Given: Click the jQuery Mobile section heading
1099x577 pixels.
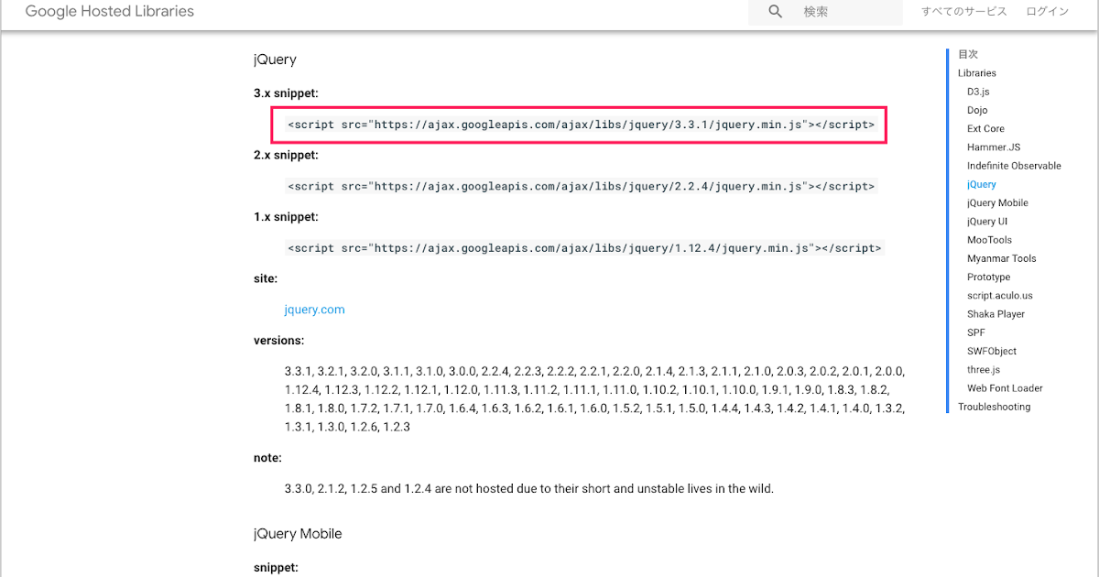Looking at the screenshot, I should tap(298, 533).
